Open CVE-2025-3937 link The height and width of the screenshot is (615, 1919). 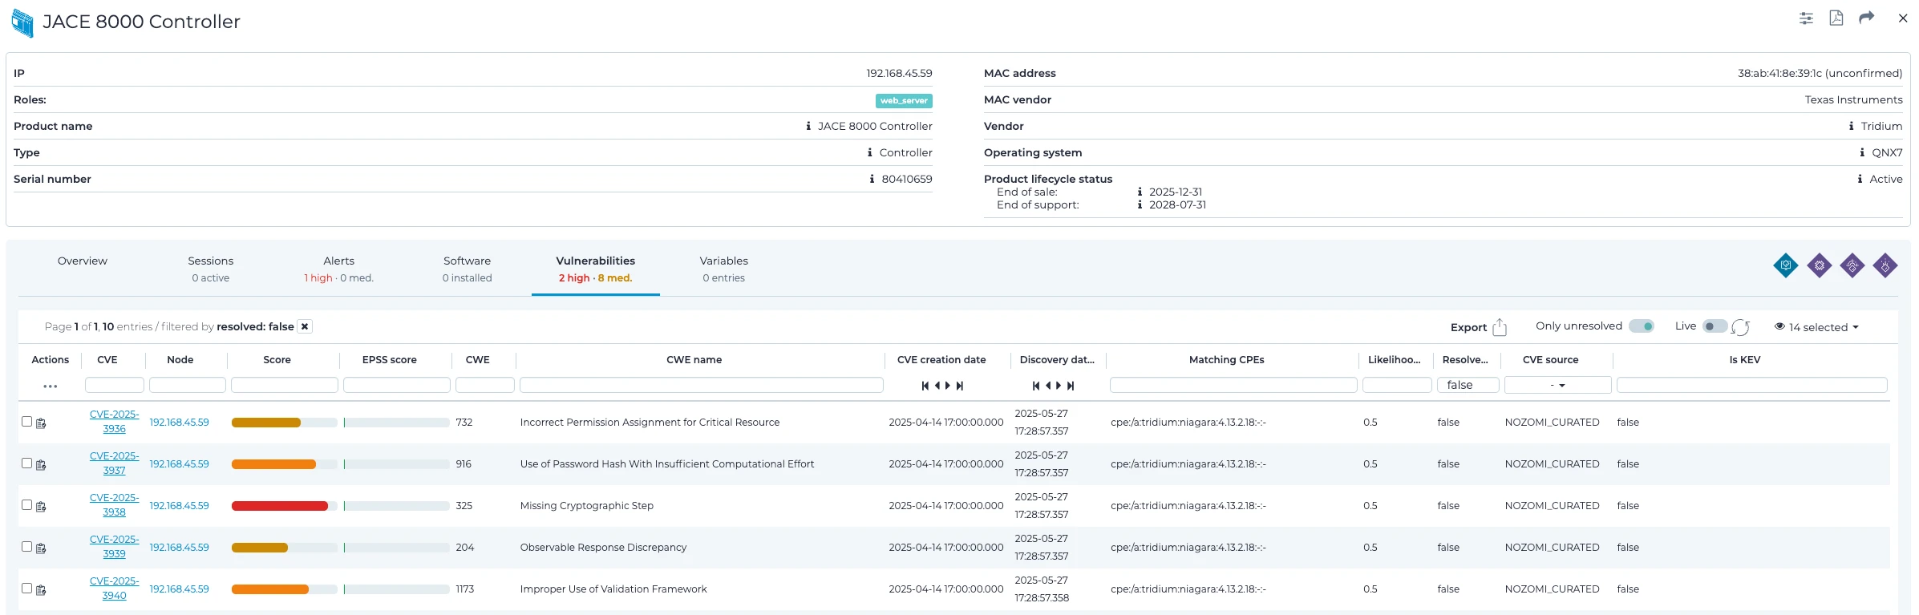pyautogui.click(x=114, y=463)
